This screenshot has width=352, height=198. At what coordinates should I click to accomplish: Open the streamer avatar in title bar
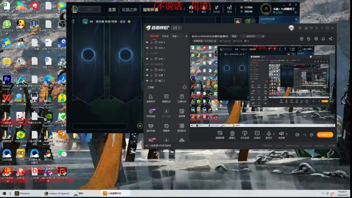tap(291, 28)
